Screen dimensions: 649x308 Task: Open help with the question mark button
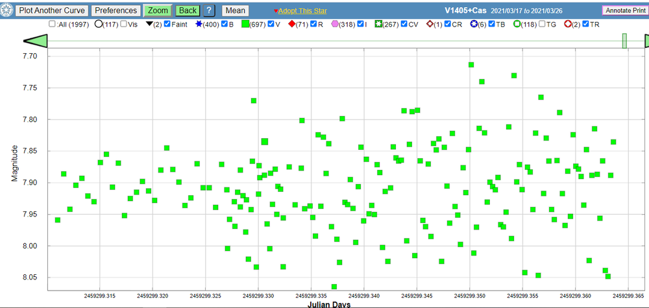(x=210, y=10)
